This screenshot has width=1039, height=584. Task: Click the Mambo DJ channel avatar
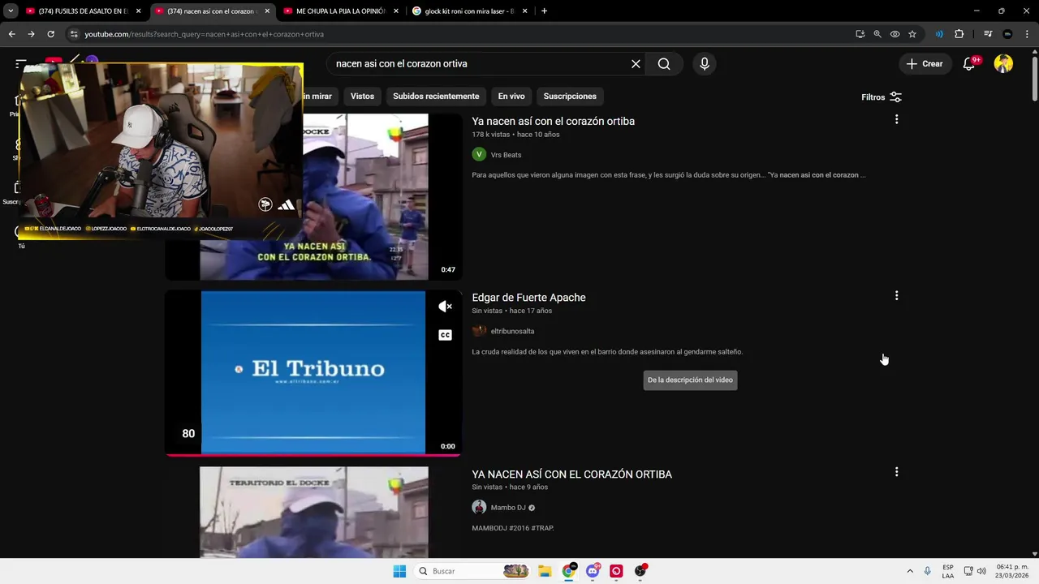click(479, 508)
